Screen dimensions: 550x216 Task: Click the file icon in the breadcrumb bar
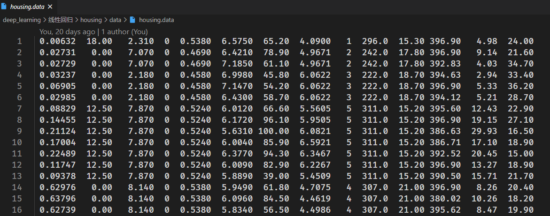132,20
